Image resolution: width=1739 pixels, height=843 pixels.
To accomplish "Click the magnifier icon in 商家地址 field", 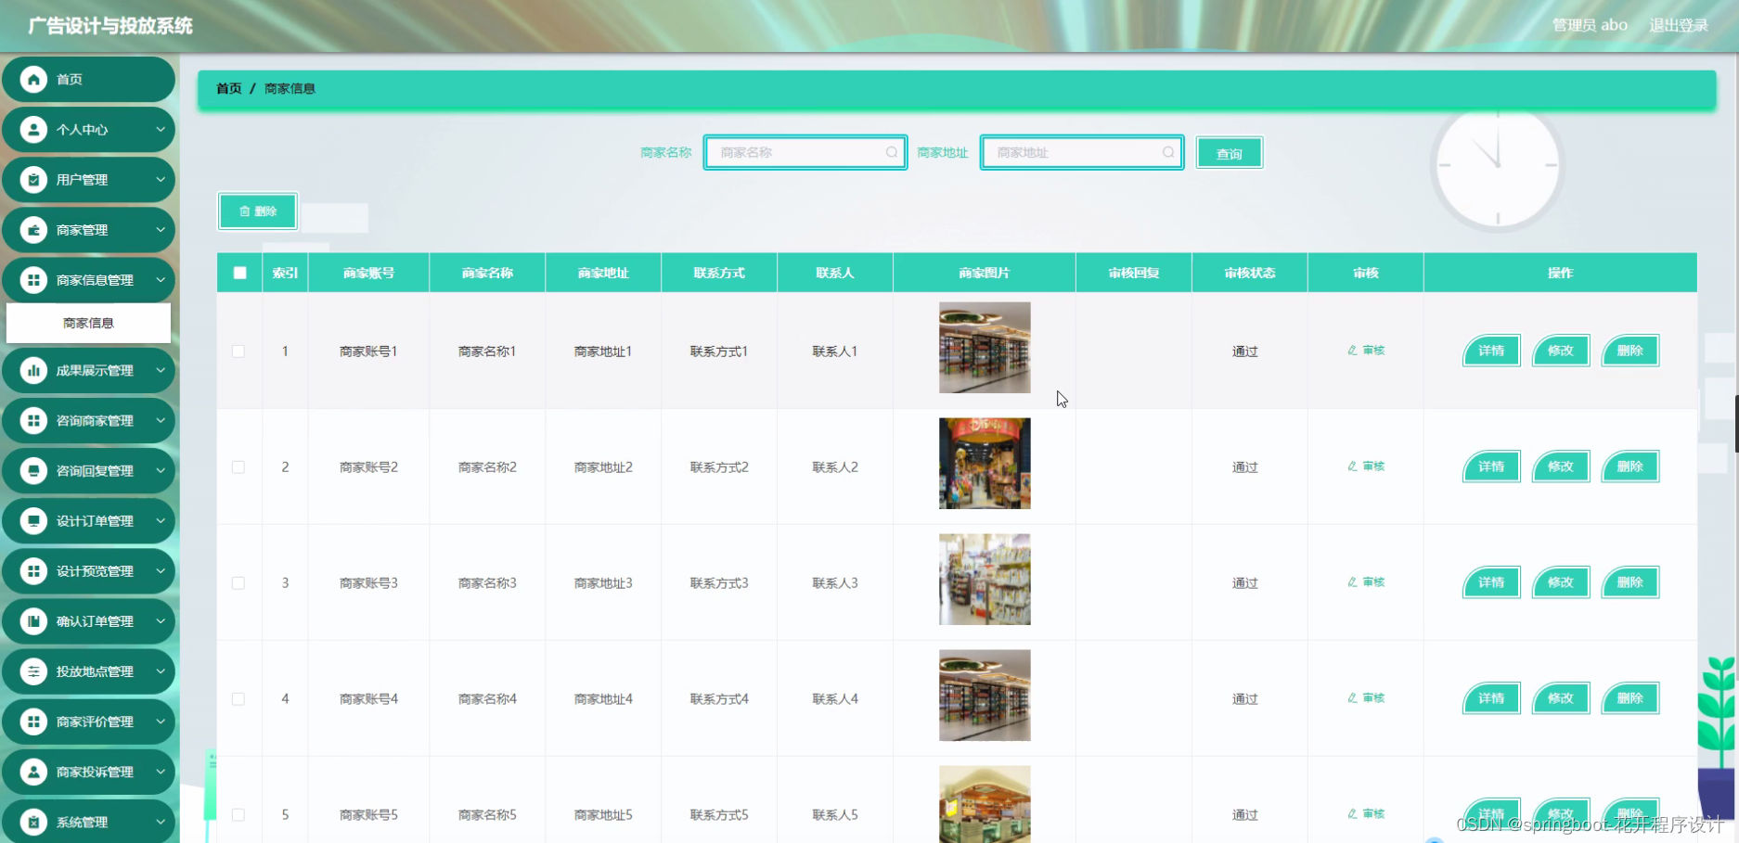I will click(1168, 152).
